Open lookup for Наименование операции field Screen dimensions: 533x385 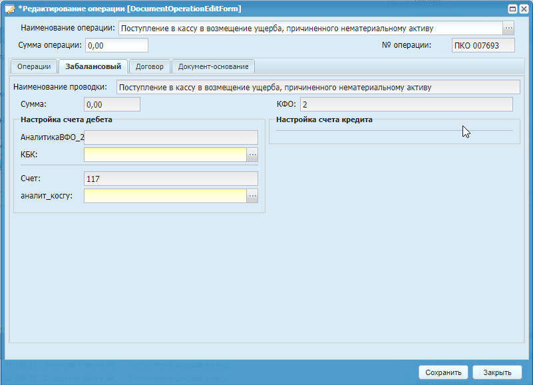(x=509, y=28)
